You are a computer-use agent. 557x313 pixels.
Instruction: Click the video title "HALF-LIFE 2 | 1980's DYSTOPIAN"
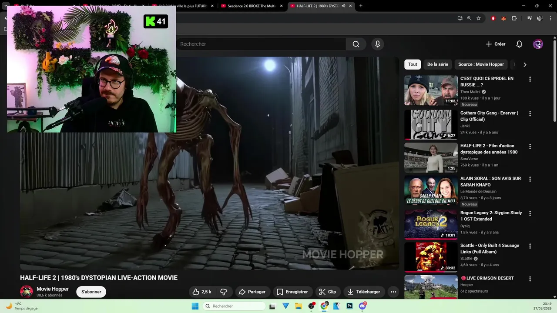(x=99, y=278)
